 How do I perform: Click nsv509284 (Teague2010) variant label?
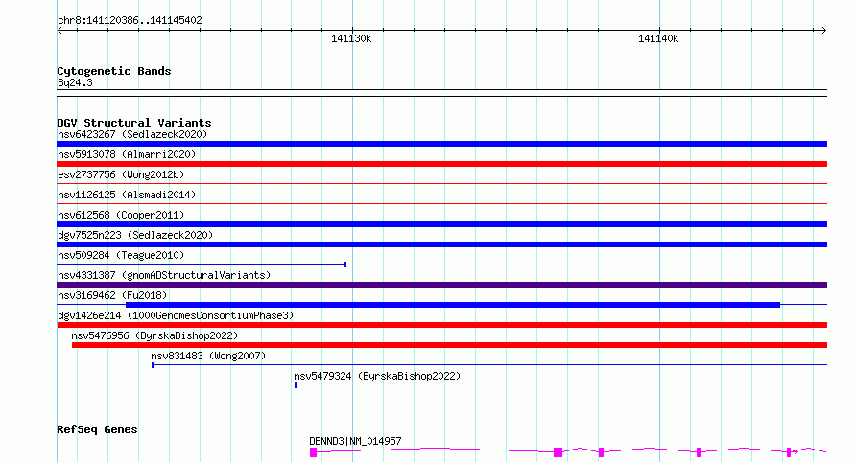pyautogui.click(x=121, y=255)
